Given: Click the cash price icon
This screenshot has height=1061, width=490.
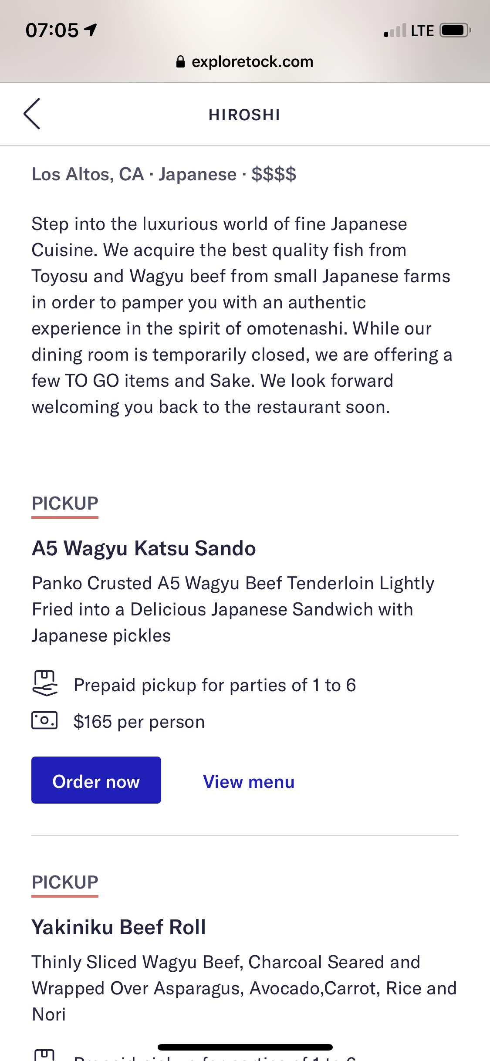Looking at the screenshot, I should 44,720.
